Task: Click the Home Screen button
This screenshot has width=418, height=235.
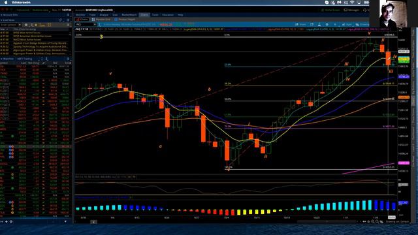Action: tap(330, 10)
